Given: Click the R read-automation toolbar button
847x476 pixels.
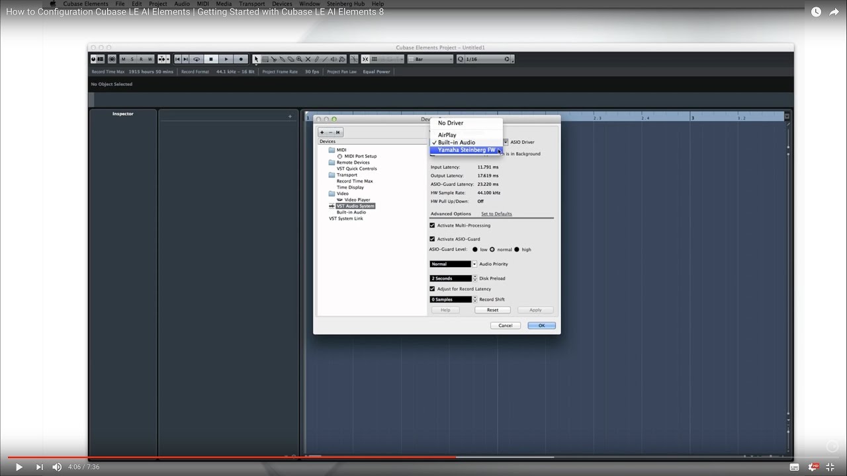Looking at the screenshot, I should click(x=141, y=59).
